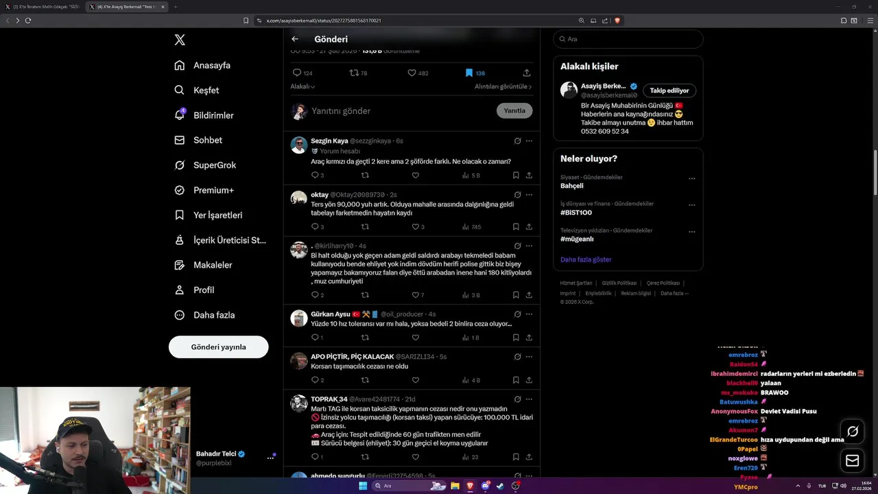Open Gürkan Aysu reply more options
Screen dimensions: 878x494
[529, 314]
